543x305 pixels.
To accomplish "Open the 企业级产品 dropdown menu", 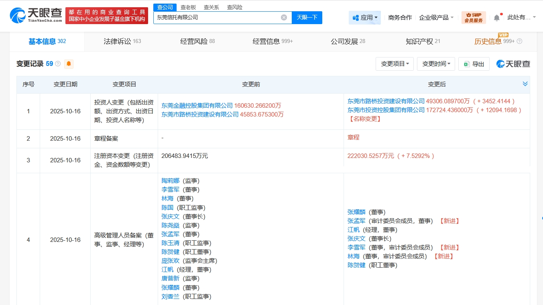I will tap(436, 18).
